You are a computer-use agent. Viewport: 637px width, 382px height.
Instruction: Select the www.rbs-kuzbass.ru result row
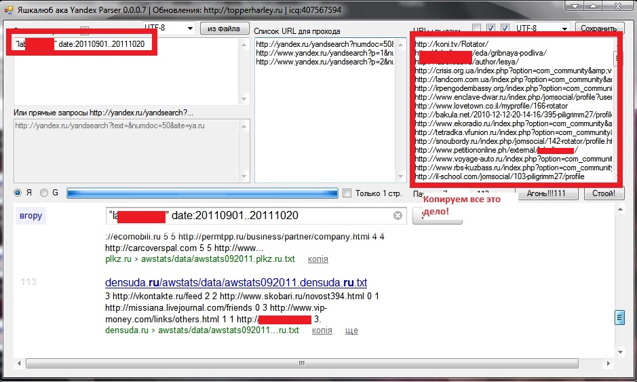[x=514, y=168]
